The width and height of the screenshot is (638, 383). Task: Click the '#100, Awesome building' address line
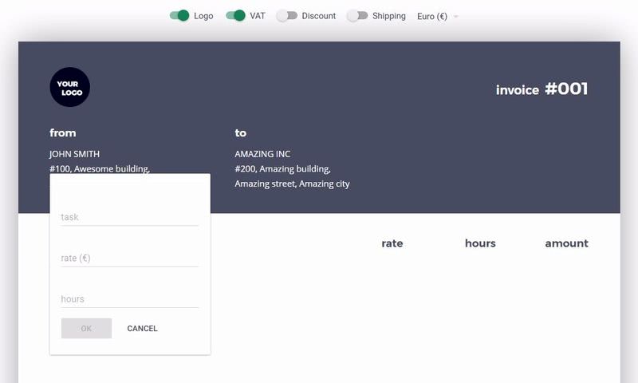[x=99, y=168]
